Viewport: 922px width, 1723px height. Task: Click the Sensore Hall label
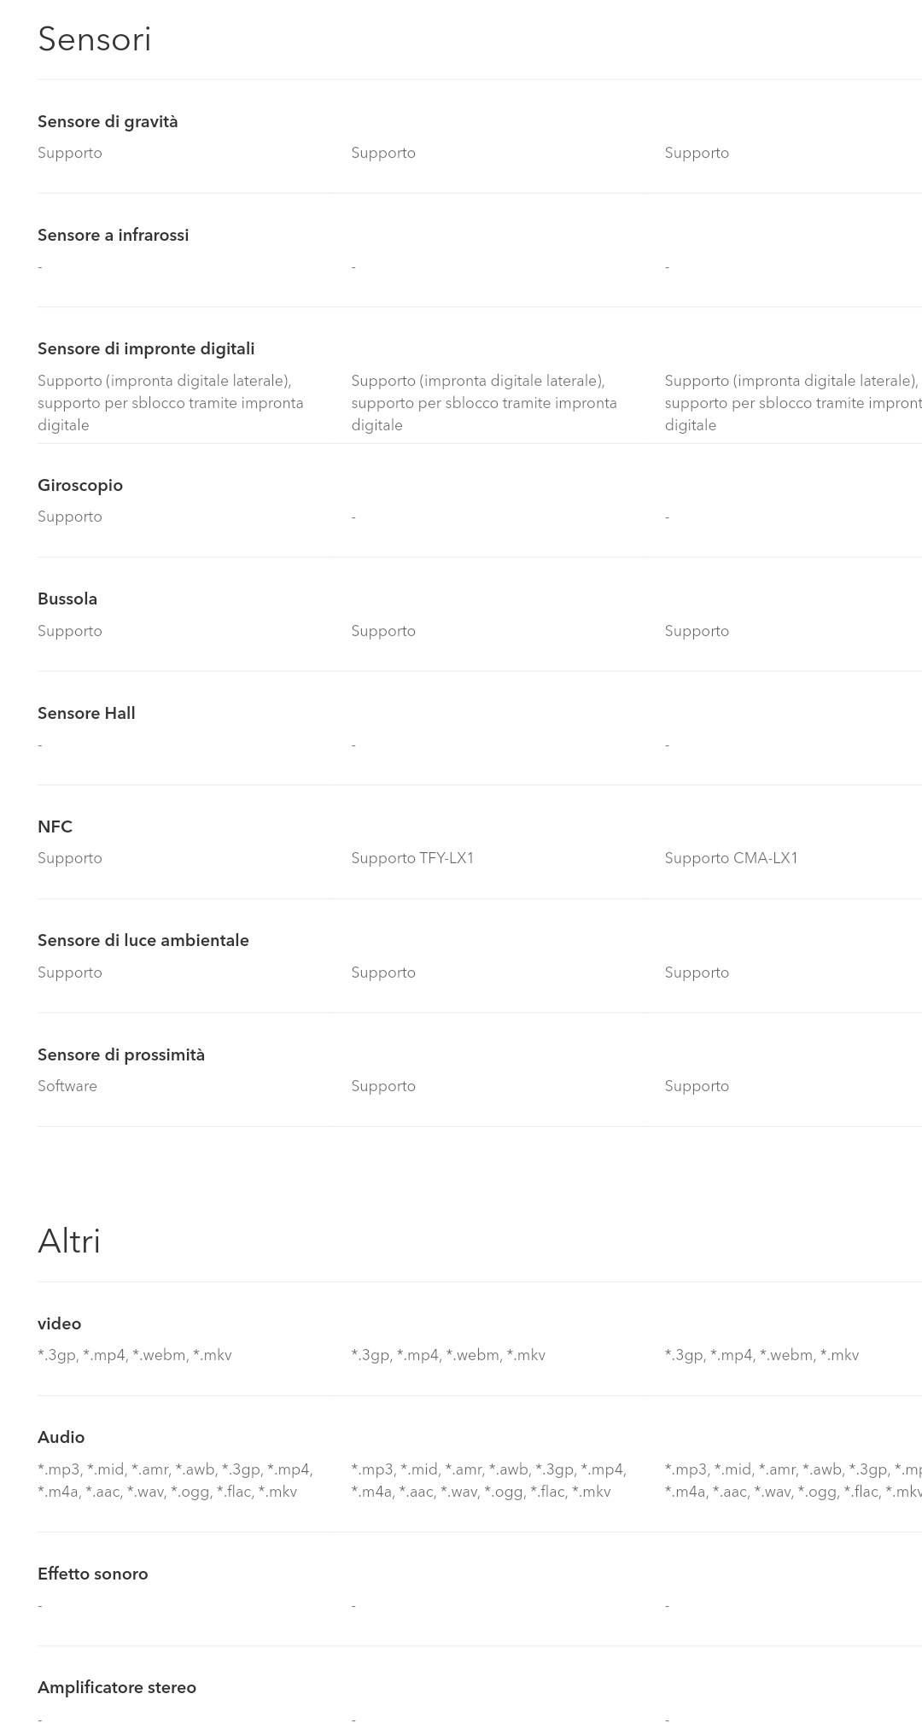click(x=86, y=713)
